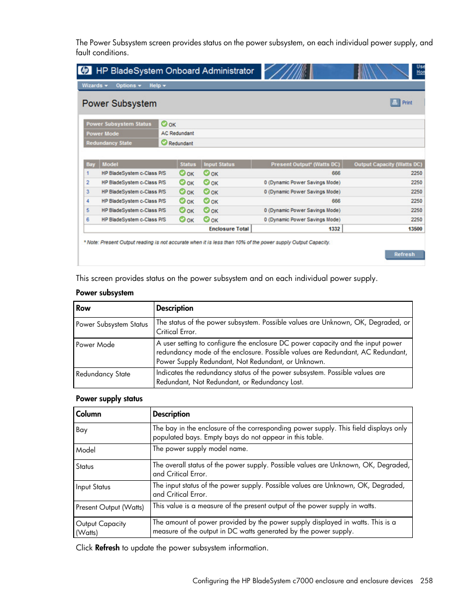This screenshot has height=614, width=475.
Task: Click the Status OK icon for bay 2
Action: point(183,182)
